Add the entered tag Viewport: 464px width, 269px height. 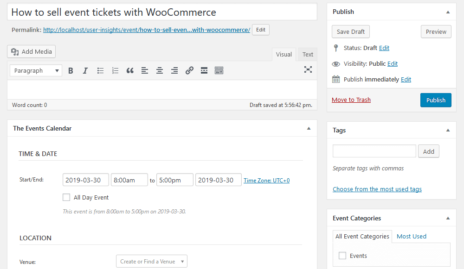428,151
